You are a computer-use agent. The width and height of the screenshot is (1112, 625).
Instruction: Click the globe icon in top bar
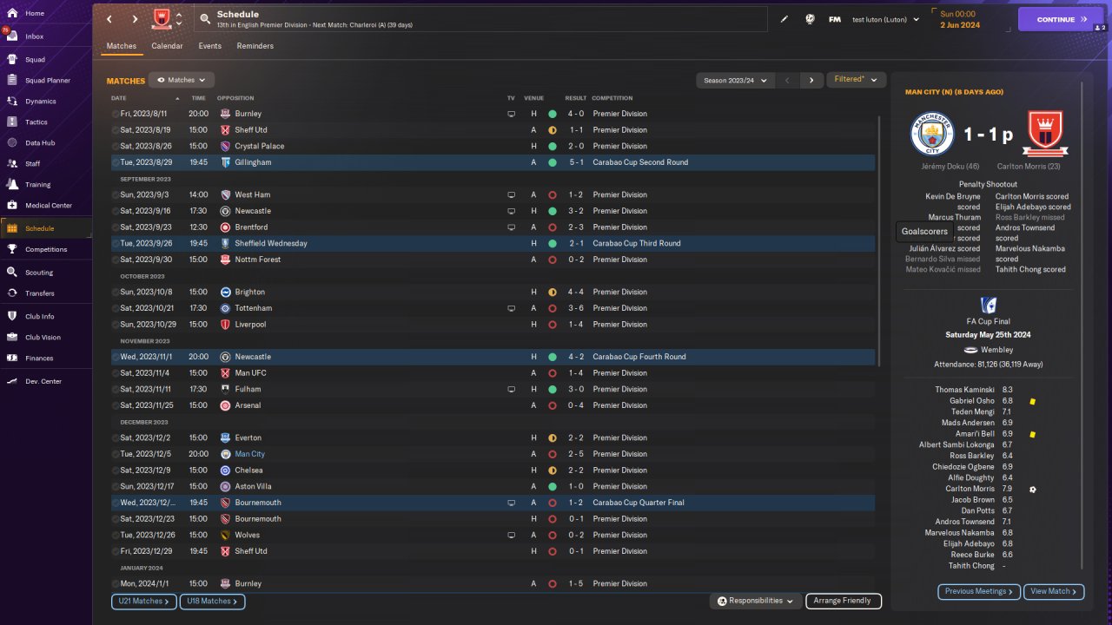[x=811, y=19]
